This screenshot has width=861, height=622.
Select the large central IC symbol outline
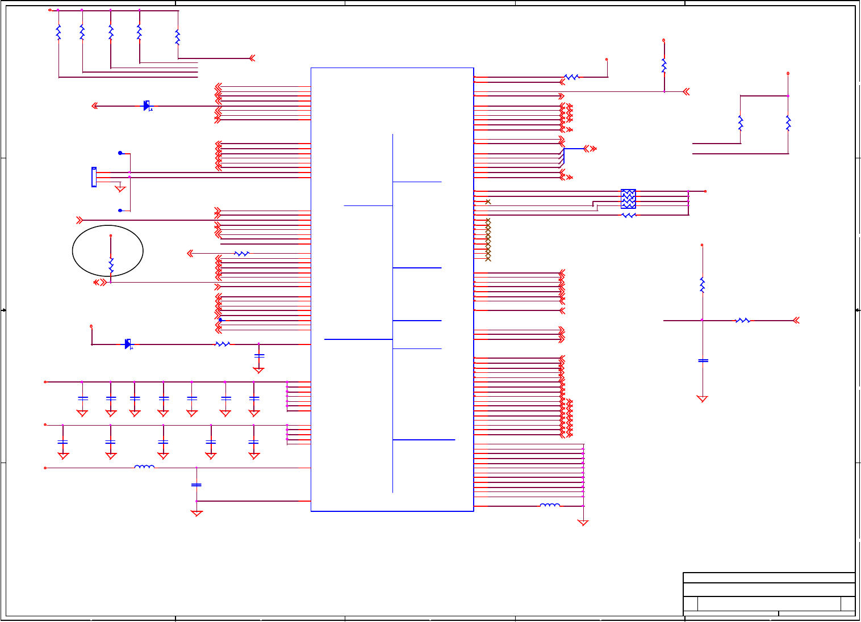392,289
